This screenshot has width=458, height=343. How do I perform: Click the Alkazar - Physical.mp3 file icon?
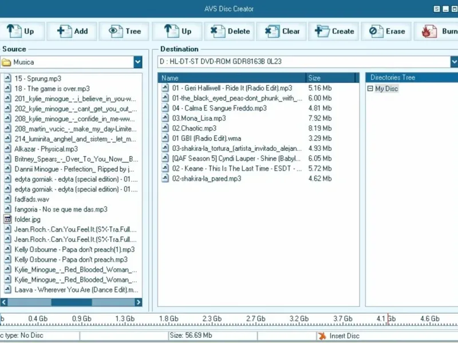8,149
